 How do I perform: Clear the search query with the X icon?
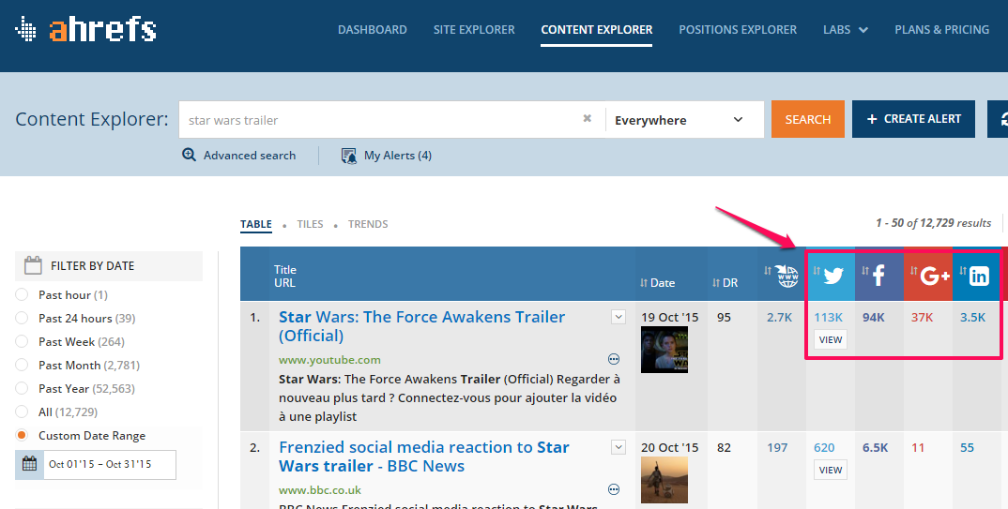point(587,119)
